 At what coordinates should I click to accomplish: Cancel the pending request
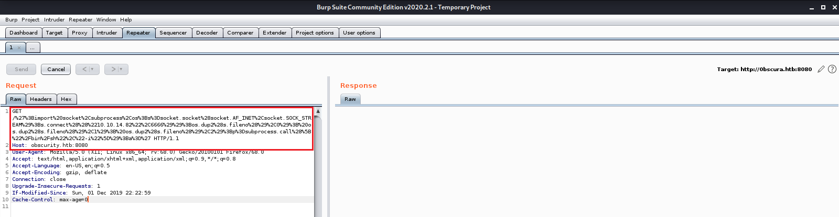(x=56, y=69)
